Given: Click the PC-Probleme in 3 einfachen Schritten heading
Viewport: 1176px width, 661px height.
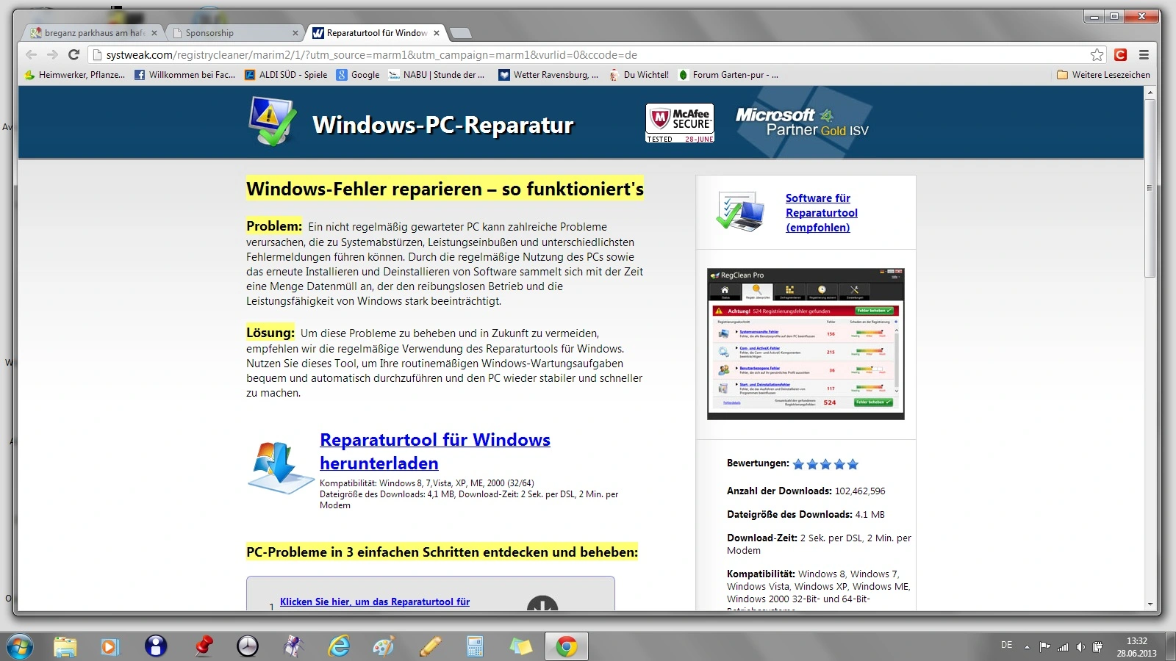Looking at the screenshot, I should [442, 552].
